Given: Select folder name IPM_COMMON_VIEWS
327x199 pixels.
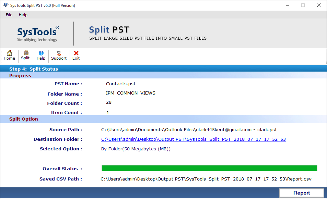Looking at the screenshot, I should coord(130,93).
